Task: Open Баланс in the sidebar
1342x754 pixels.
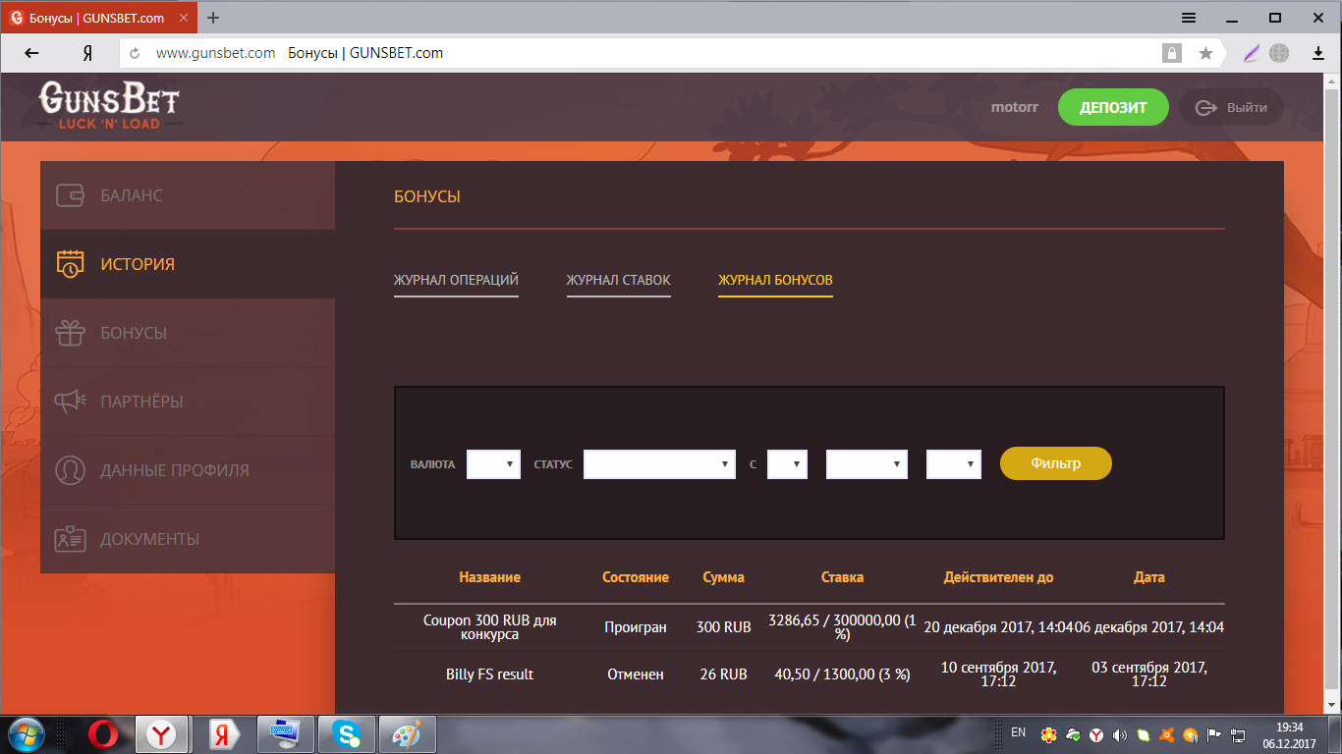Action: click(x=188, y=195)
